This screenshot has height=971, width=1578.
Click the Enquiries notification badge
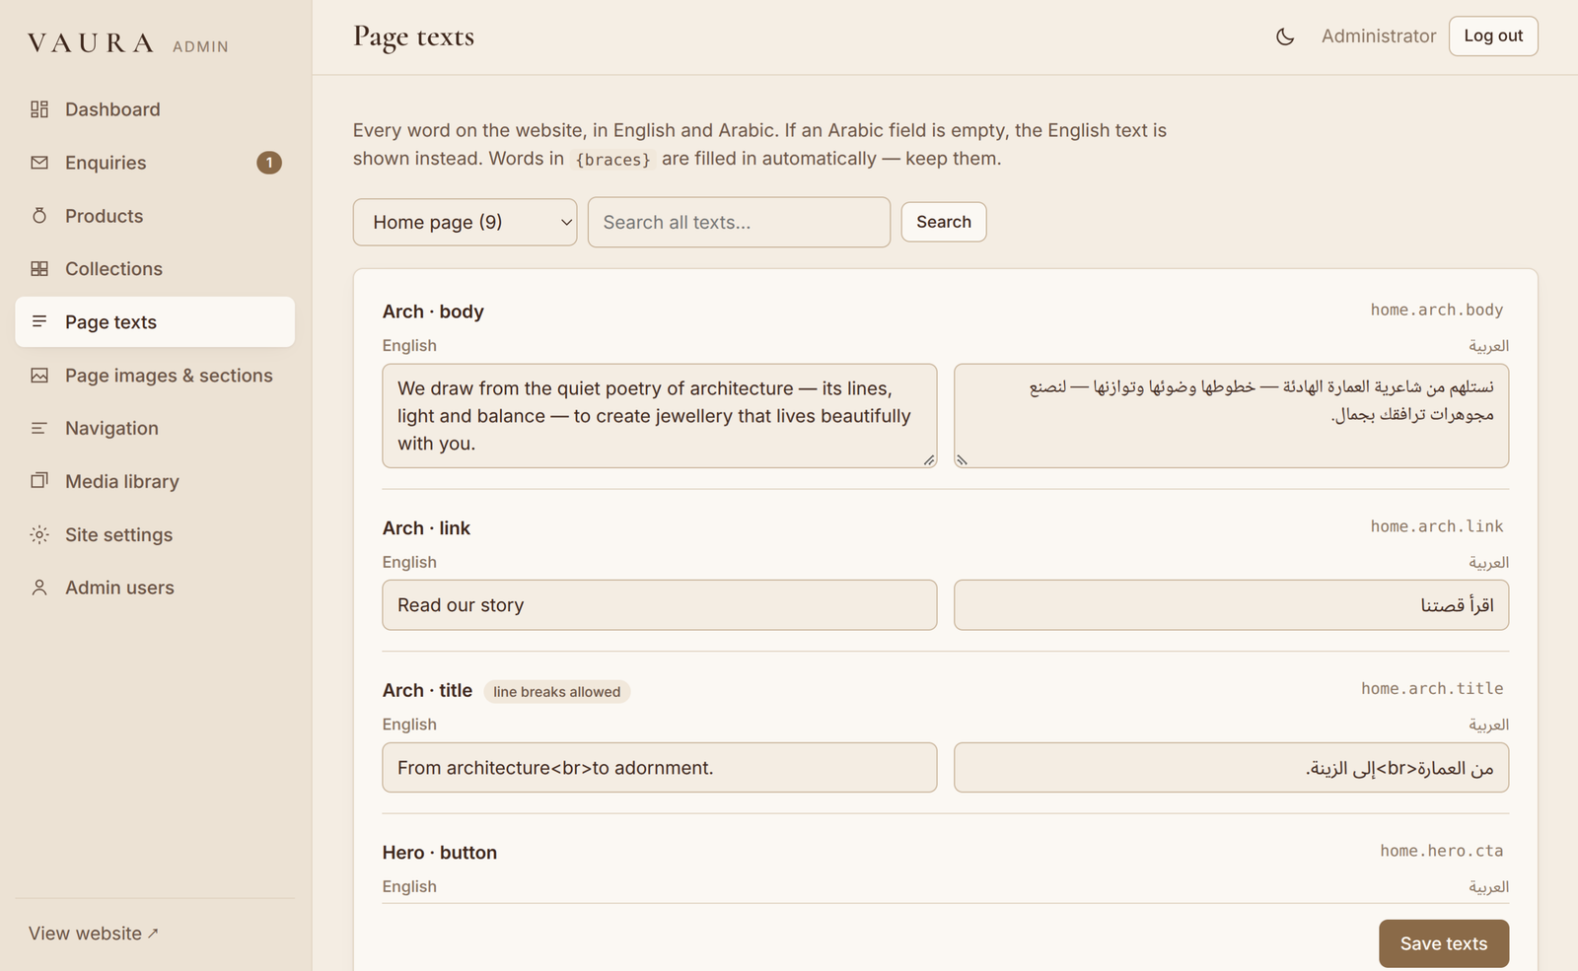click(269, 163)
